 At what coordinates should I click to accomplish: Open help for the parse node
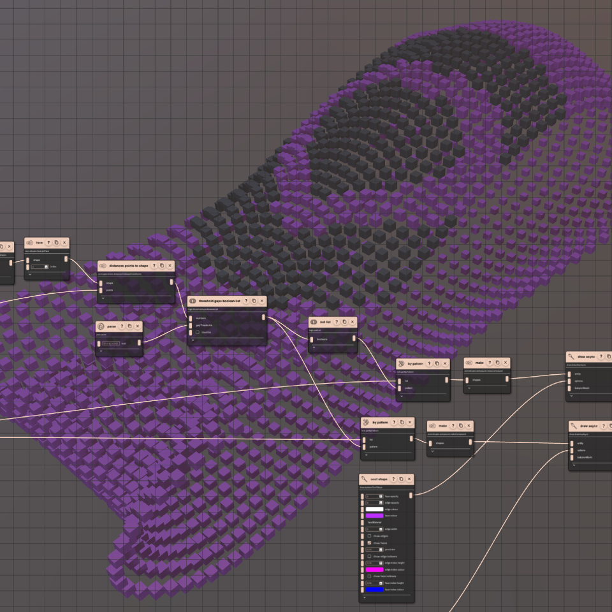(121, 326)
